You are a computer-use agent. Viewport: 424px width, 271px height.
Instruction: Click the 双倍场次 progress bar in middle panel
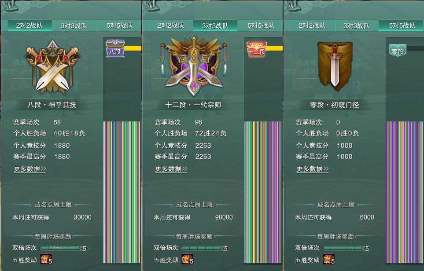pos(206,248)
